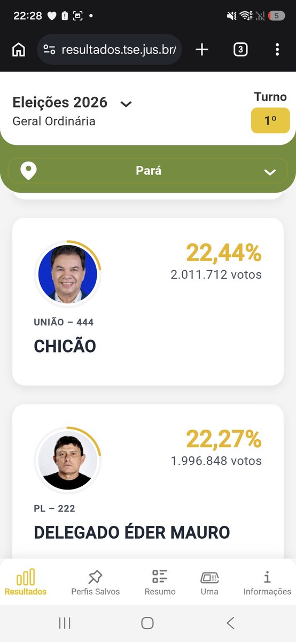The image size is (296, 642).
Task: Open a new tab with plus icon
Action: coord(202,50)
